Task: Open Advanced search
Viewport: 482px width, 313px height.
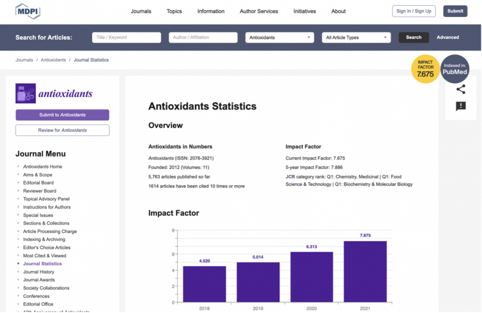Action: (x=448, y=38)
